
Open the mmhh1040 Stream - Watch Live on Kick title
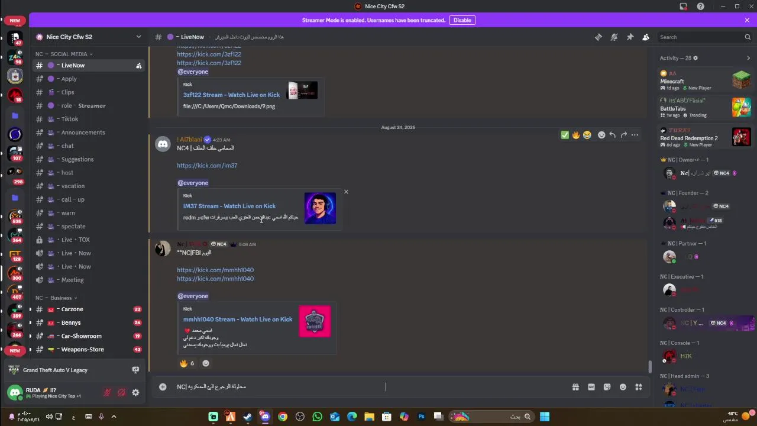pos(237,319)
